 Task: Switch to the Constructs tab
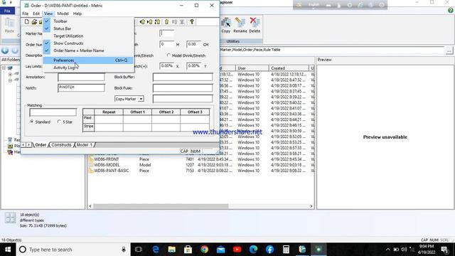61,145
